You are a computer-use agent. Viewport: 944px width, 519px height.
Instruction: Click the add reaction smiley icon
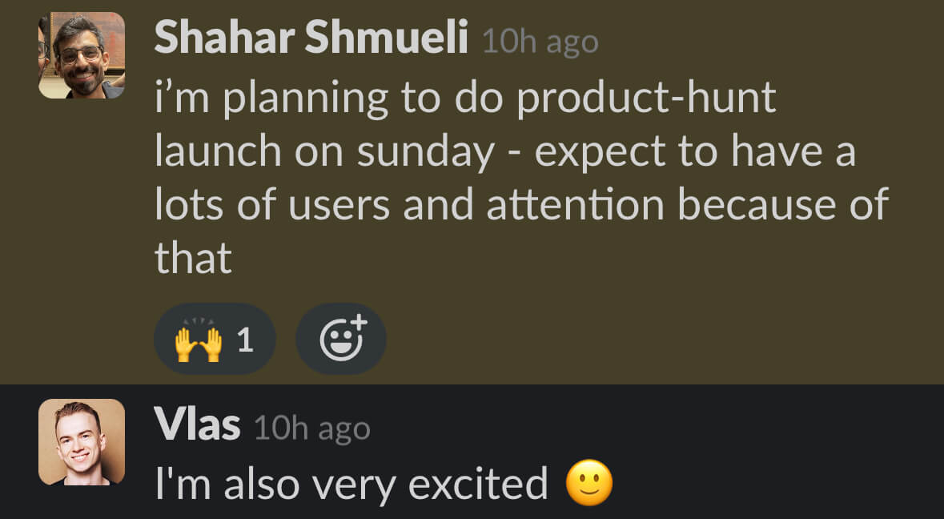[x=341, y=340]
